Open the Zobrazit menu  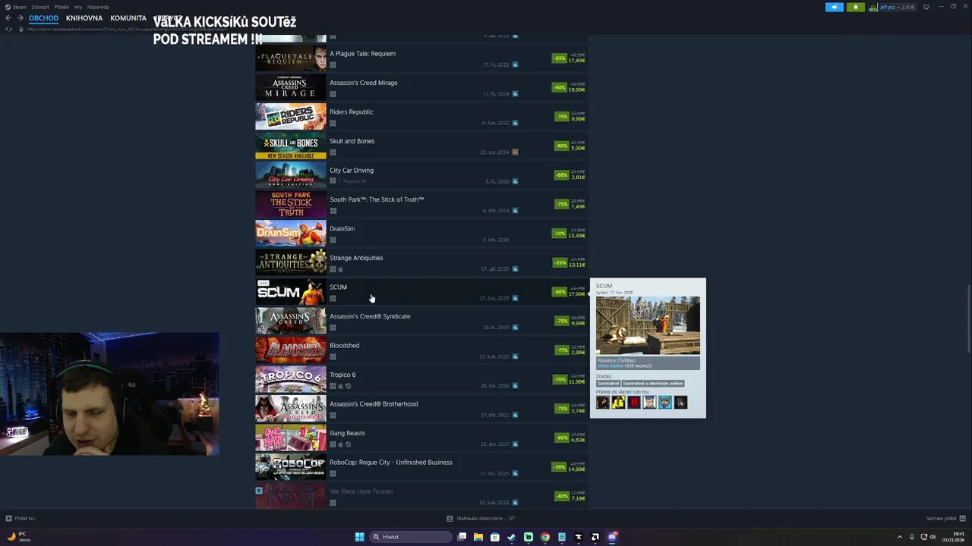[40, 7]
